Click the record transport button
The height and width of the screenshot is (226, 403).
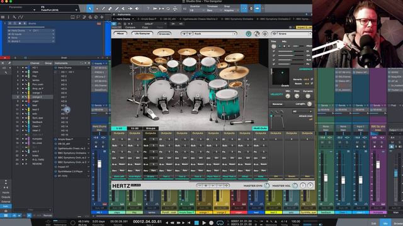(211, 223)
